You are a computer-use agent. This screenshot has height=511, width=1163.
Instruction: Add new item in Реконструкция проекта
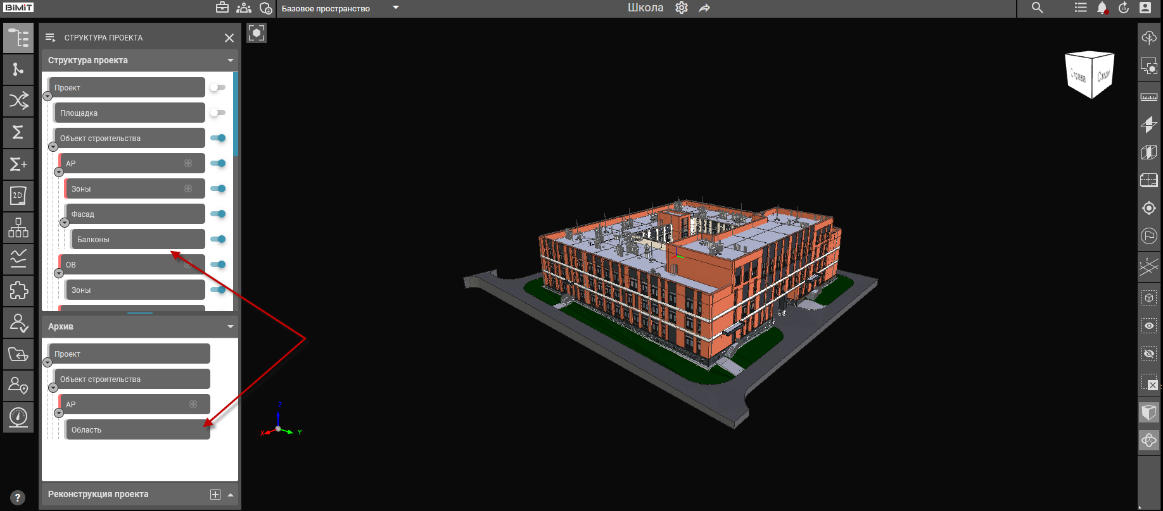pyautogui.click(x=215, y=495)
